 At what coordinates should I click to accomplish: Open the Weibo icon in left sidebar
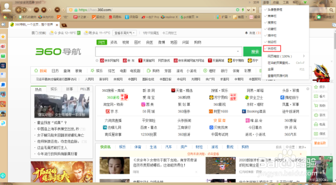click(3, 46)
